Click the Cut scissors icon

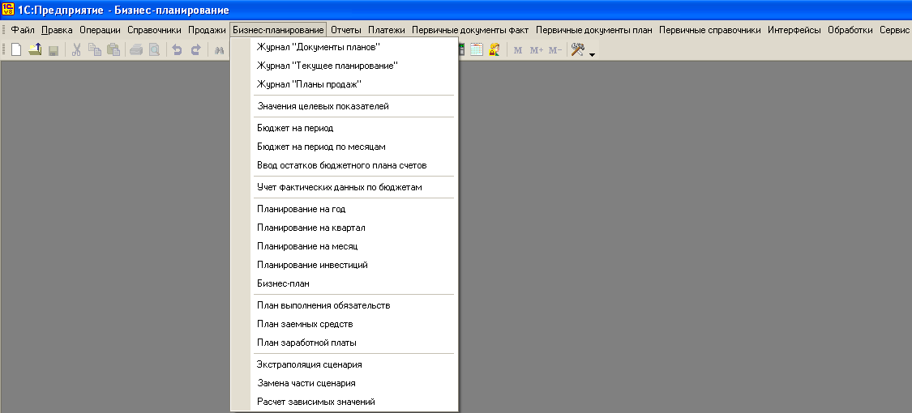76,50
